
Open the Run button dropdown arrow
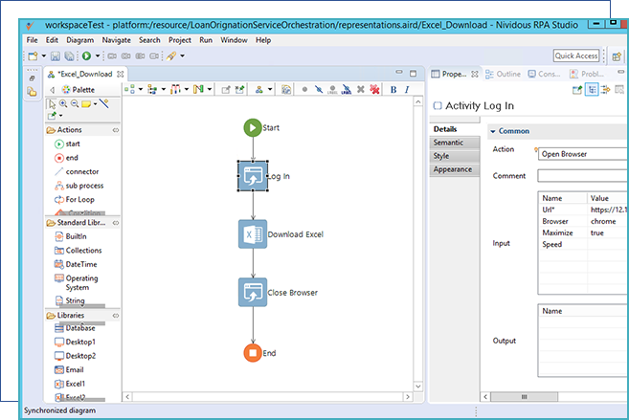pyautogui.click(x=97, y=56)
